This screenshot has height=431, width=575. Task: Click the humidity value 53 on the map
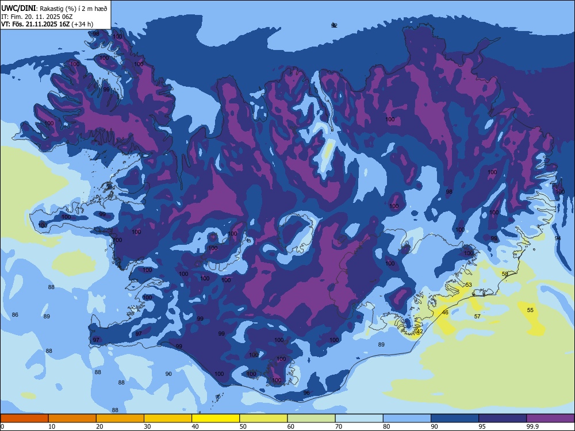coord(469,285)
